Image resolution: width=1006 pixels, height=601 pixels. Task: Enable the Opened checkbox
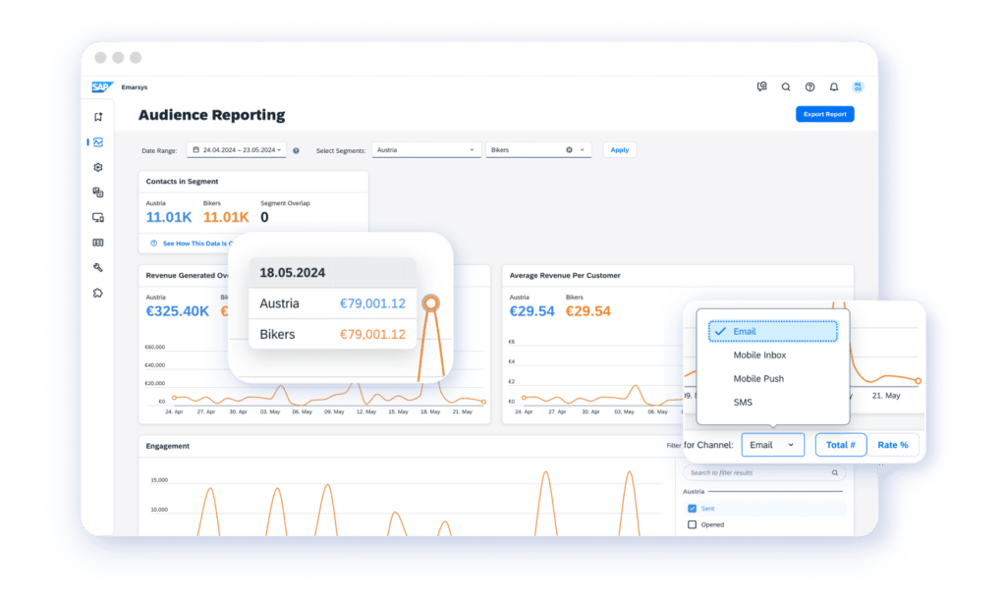(x=694, y=524)
